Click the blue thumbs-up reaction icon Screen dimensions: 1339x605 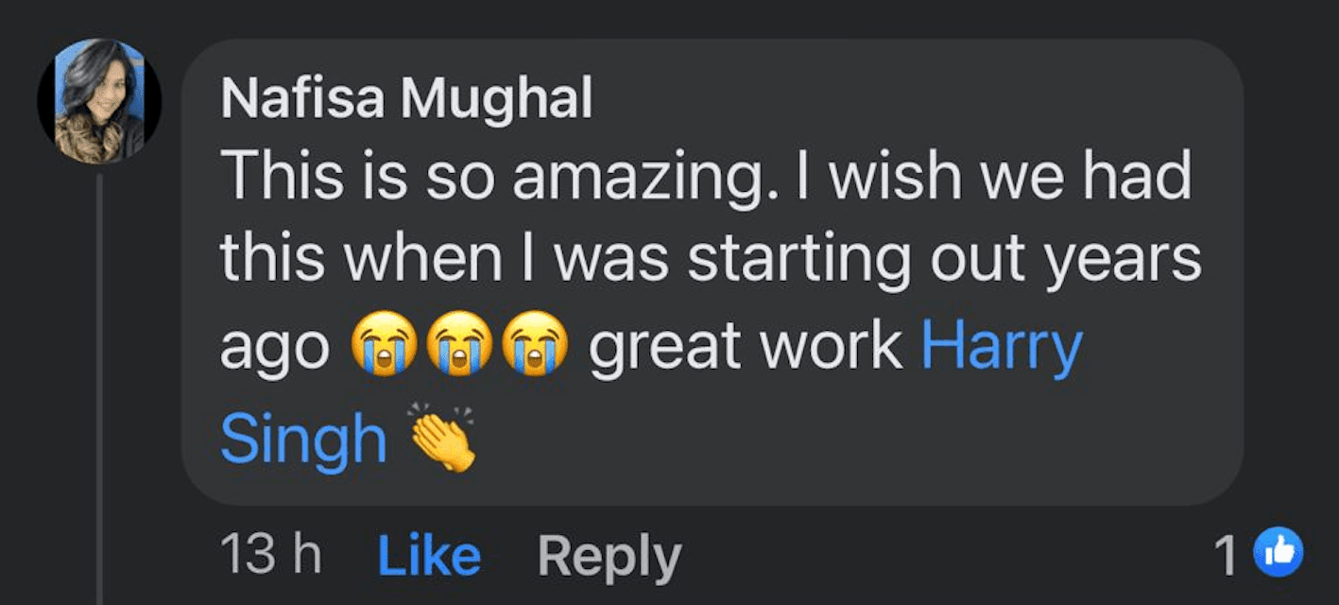1278,553
